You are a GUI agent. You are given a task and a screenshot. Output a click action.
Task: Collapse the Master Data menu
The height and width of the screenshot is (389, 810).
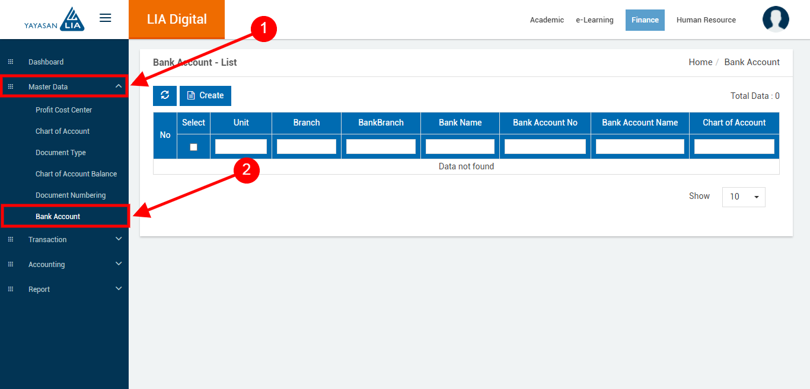tap(119, 86)
